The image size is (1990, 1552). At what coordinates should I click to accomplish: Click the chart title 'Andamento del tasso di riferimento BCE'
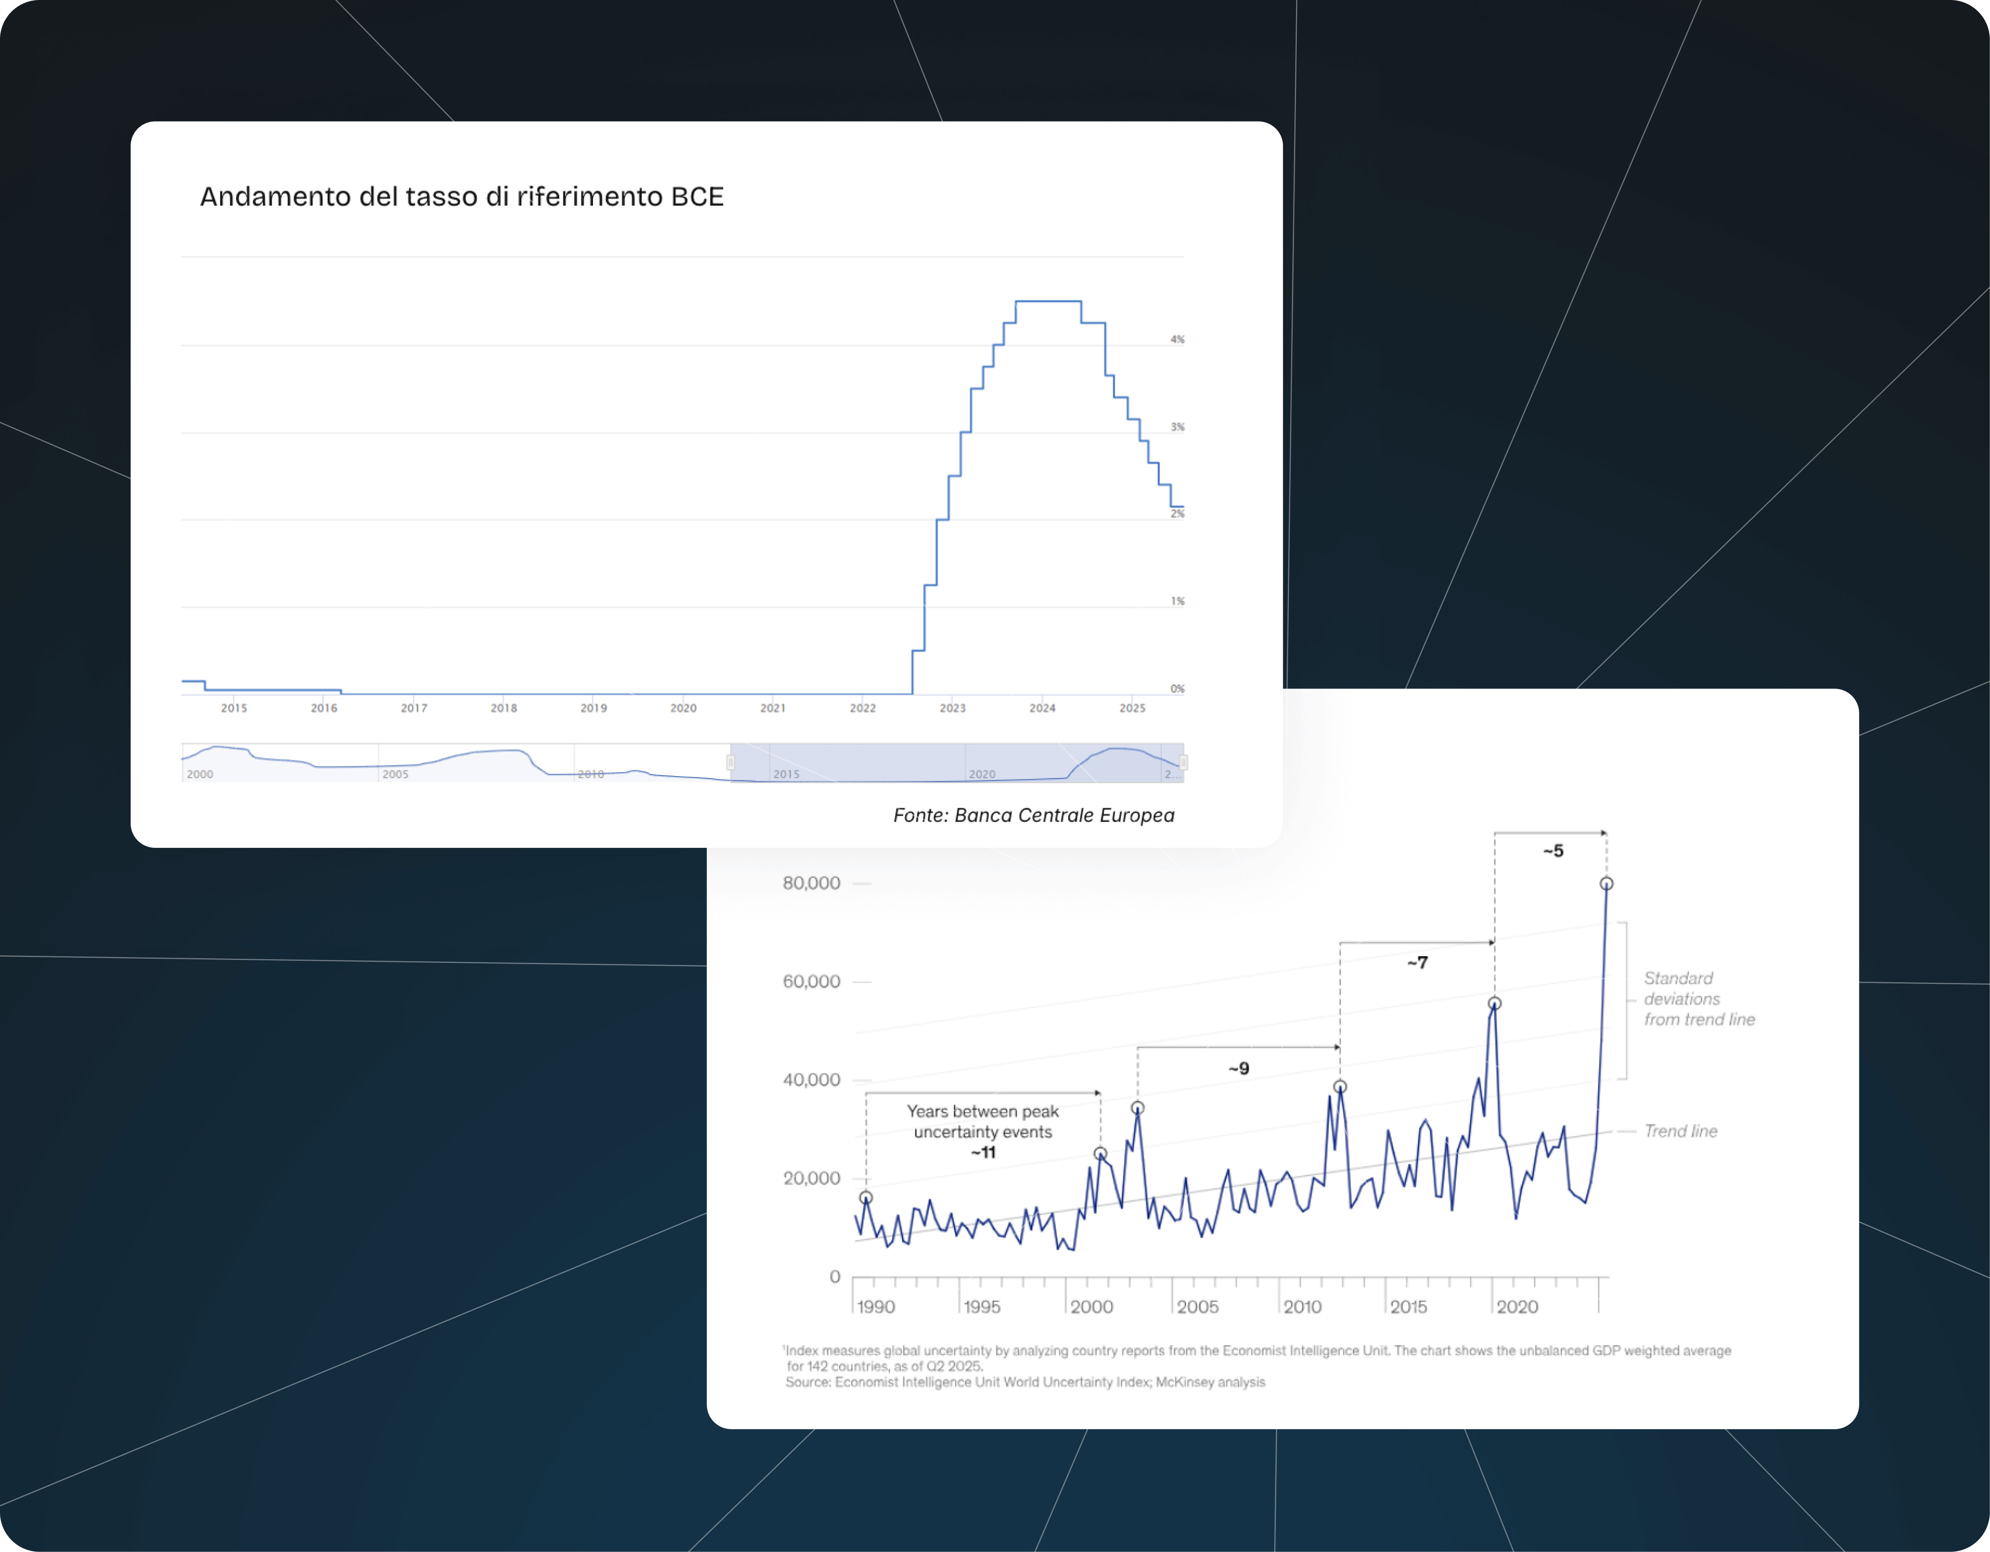[x=461, y=197]
